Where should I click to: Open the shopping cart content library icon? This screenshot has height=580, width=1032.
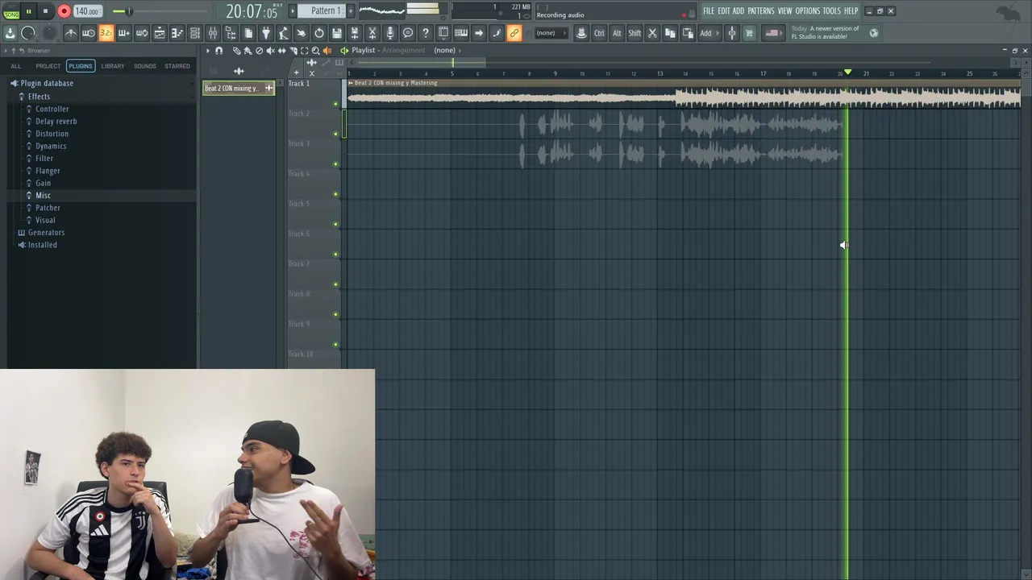pyautogui.click(x=749, y=33)
